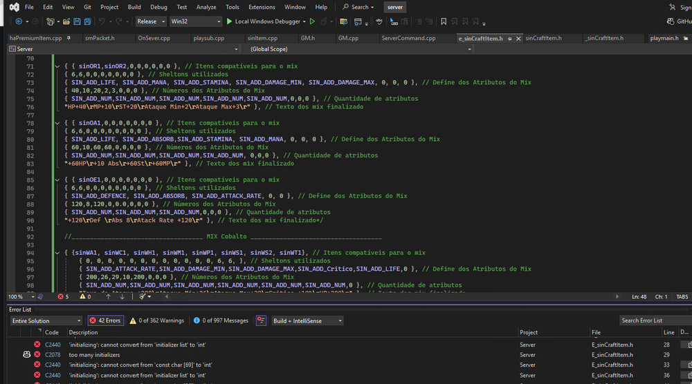Save the current file with the Save icon
The image size is (692, 384).
[77, 21]
